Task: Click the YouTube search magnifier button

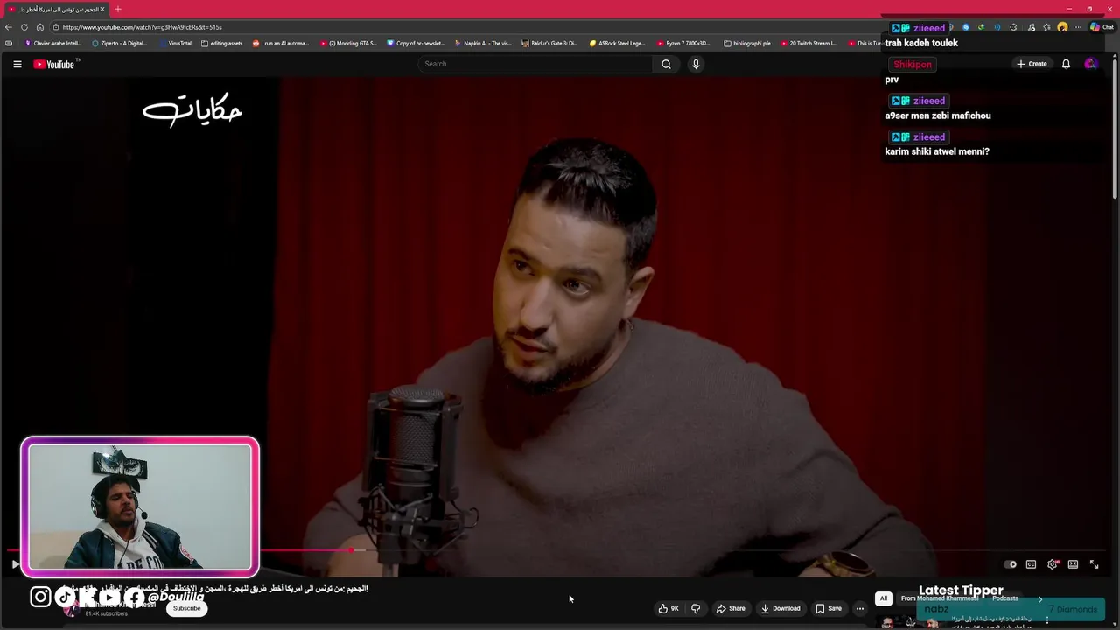Action: pyautogui.click(x=666, y=64)
